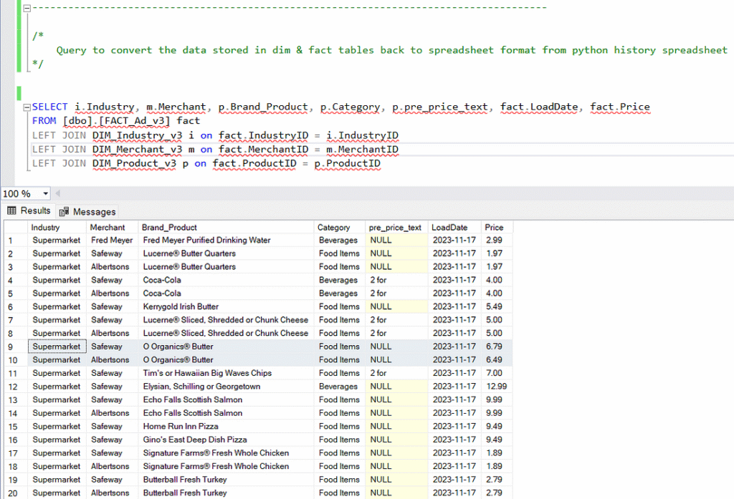Click the Albertsons merchant cell in row 3
This screenshot has height=499, width=734.
point(112,267)
